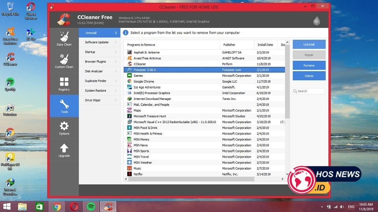The height and width of the screenshot is (212, 378).
Task: Click the Search input field
Action: tap(310, 91)
